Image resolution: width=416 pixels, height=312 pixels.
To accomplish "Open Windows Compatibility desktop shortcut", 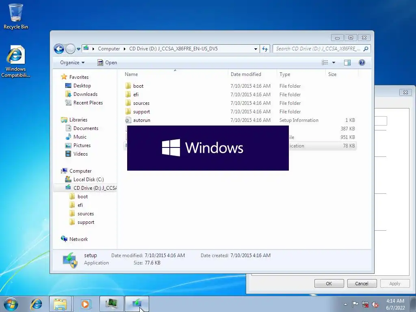I will coord(16,62).
